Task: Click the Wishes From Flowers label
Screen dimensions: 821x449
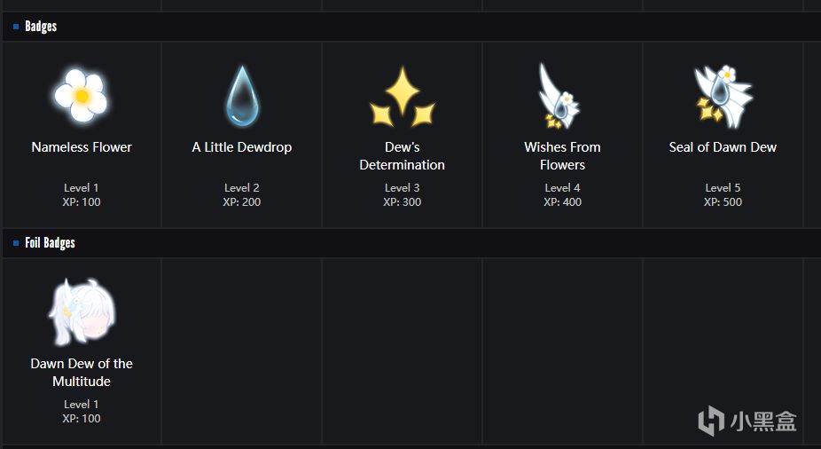Action: [562, 156]
